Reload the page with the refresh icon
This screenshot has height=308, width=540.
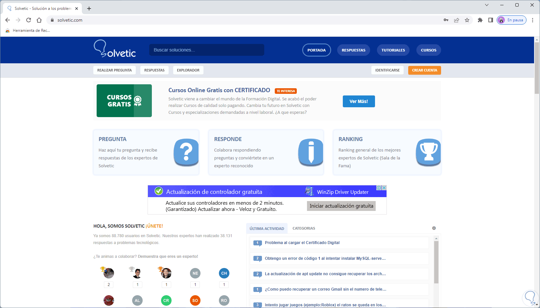[29, 20]
